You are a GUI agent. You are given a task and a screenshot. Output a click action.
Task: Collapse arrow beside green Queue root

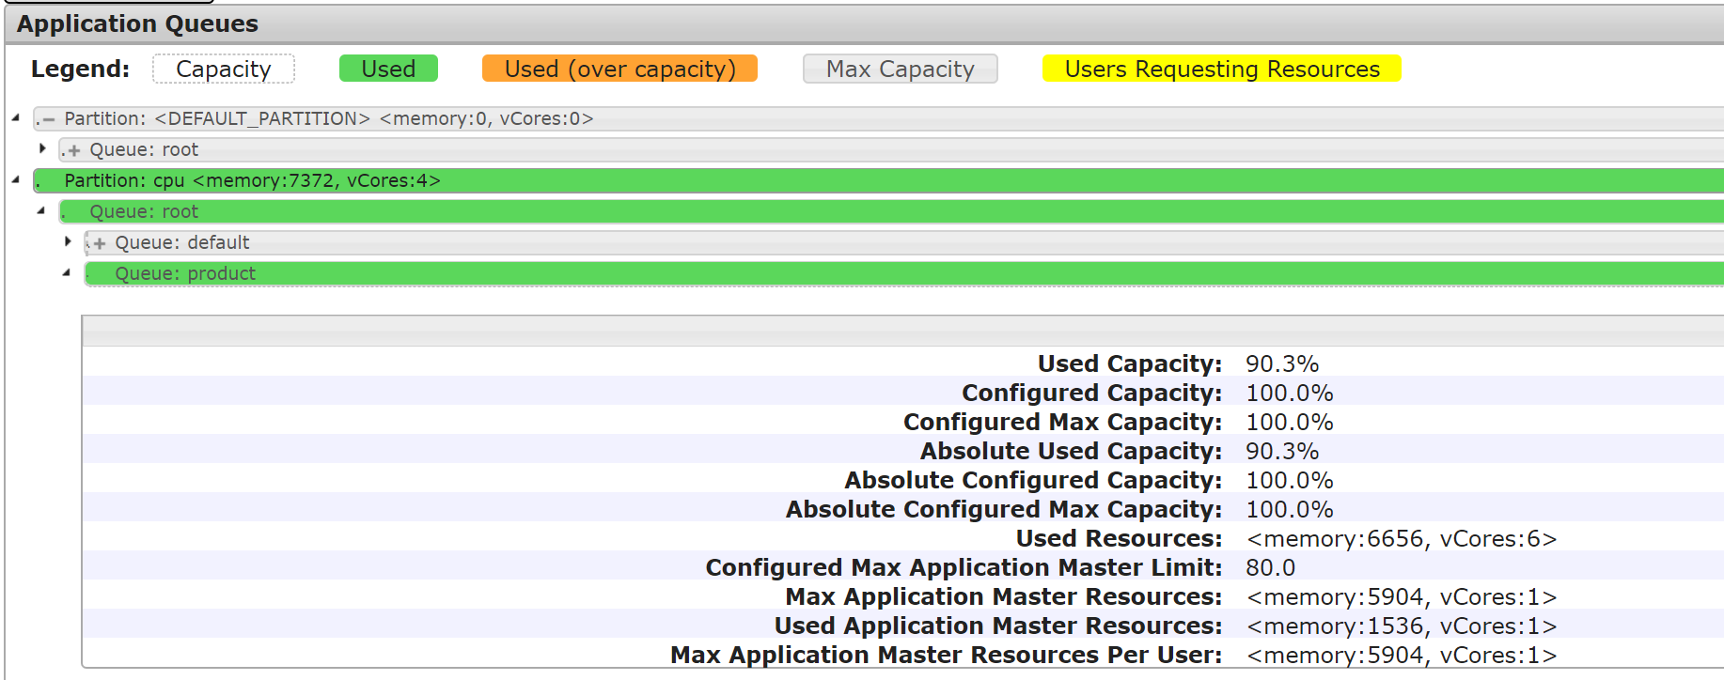click(x=41, y=210)
